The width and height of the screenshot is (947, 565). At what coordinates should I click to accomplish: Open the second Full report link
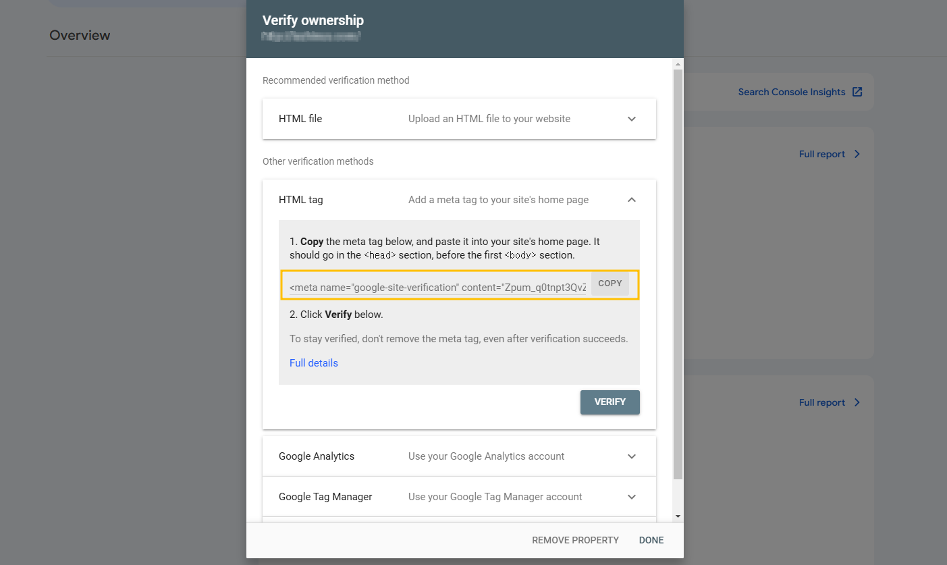(x=822, y=402)
